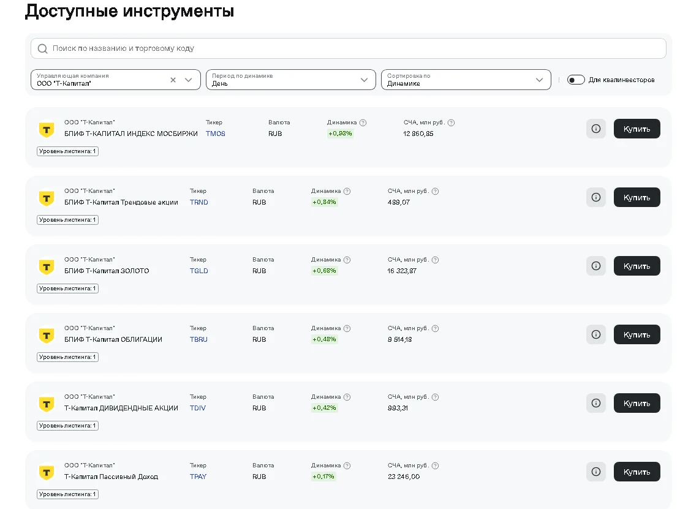
Task: Click СЧА help icon in TBRU row
Action: coord(436,328)
